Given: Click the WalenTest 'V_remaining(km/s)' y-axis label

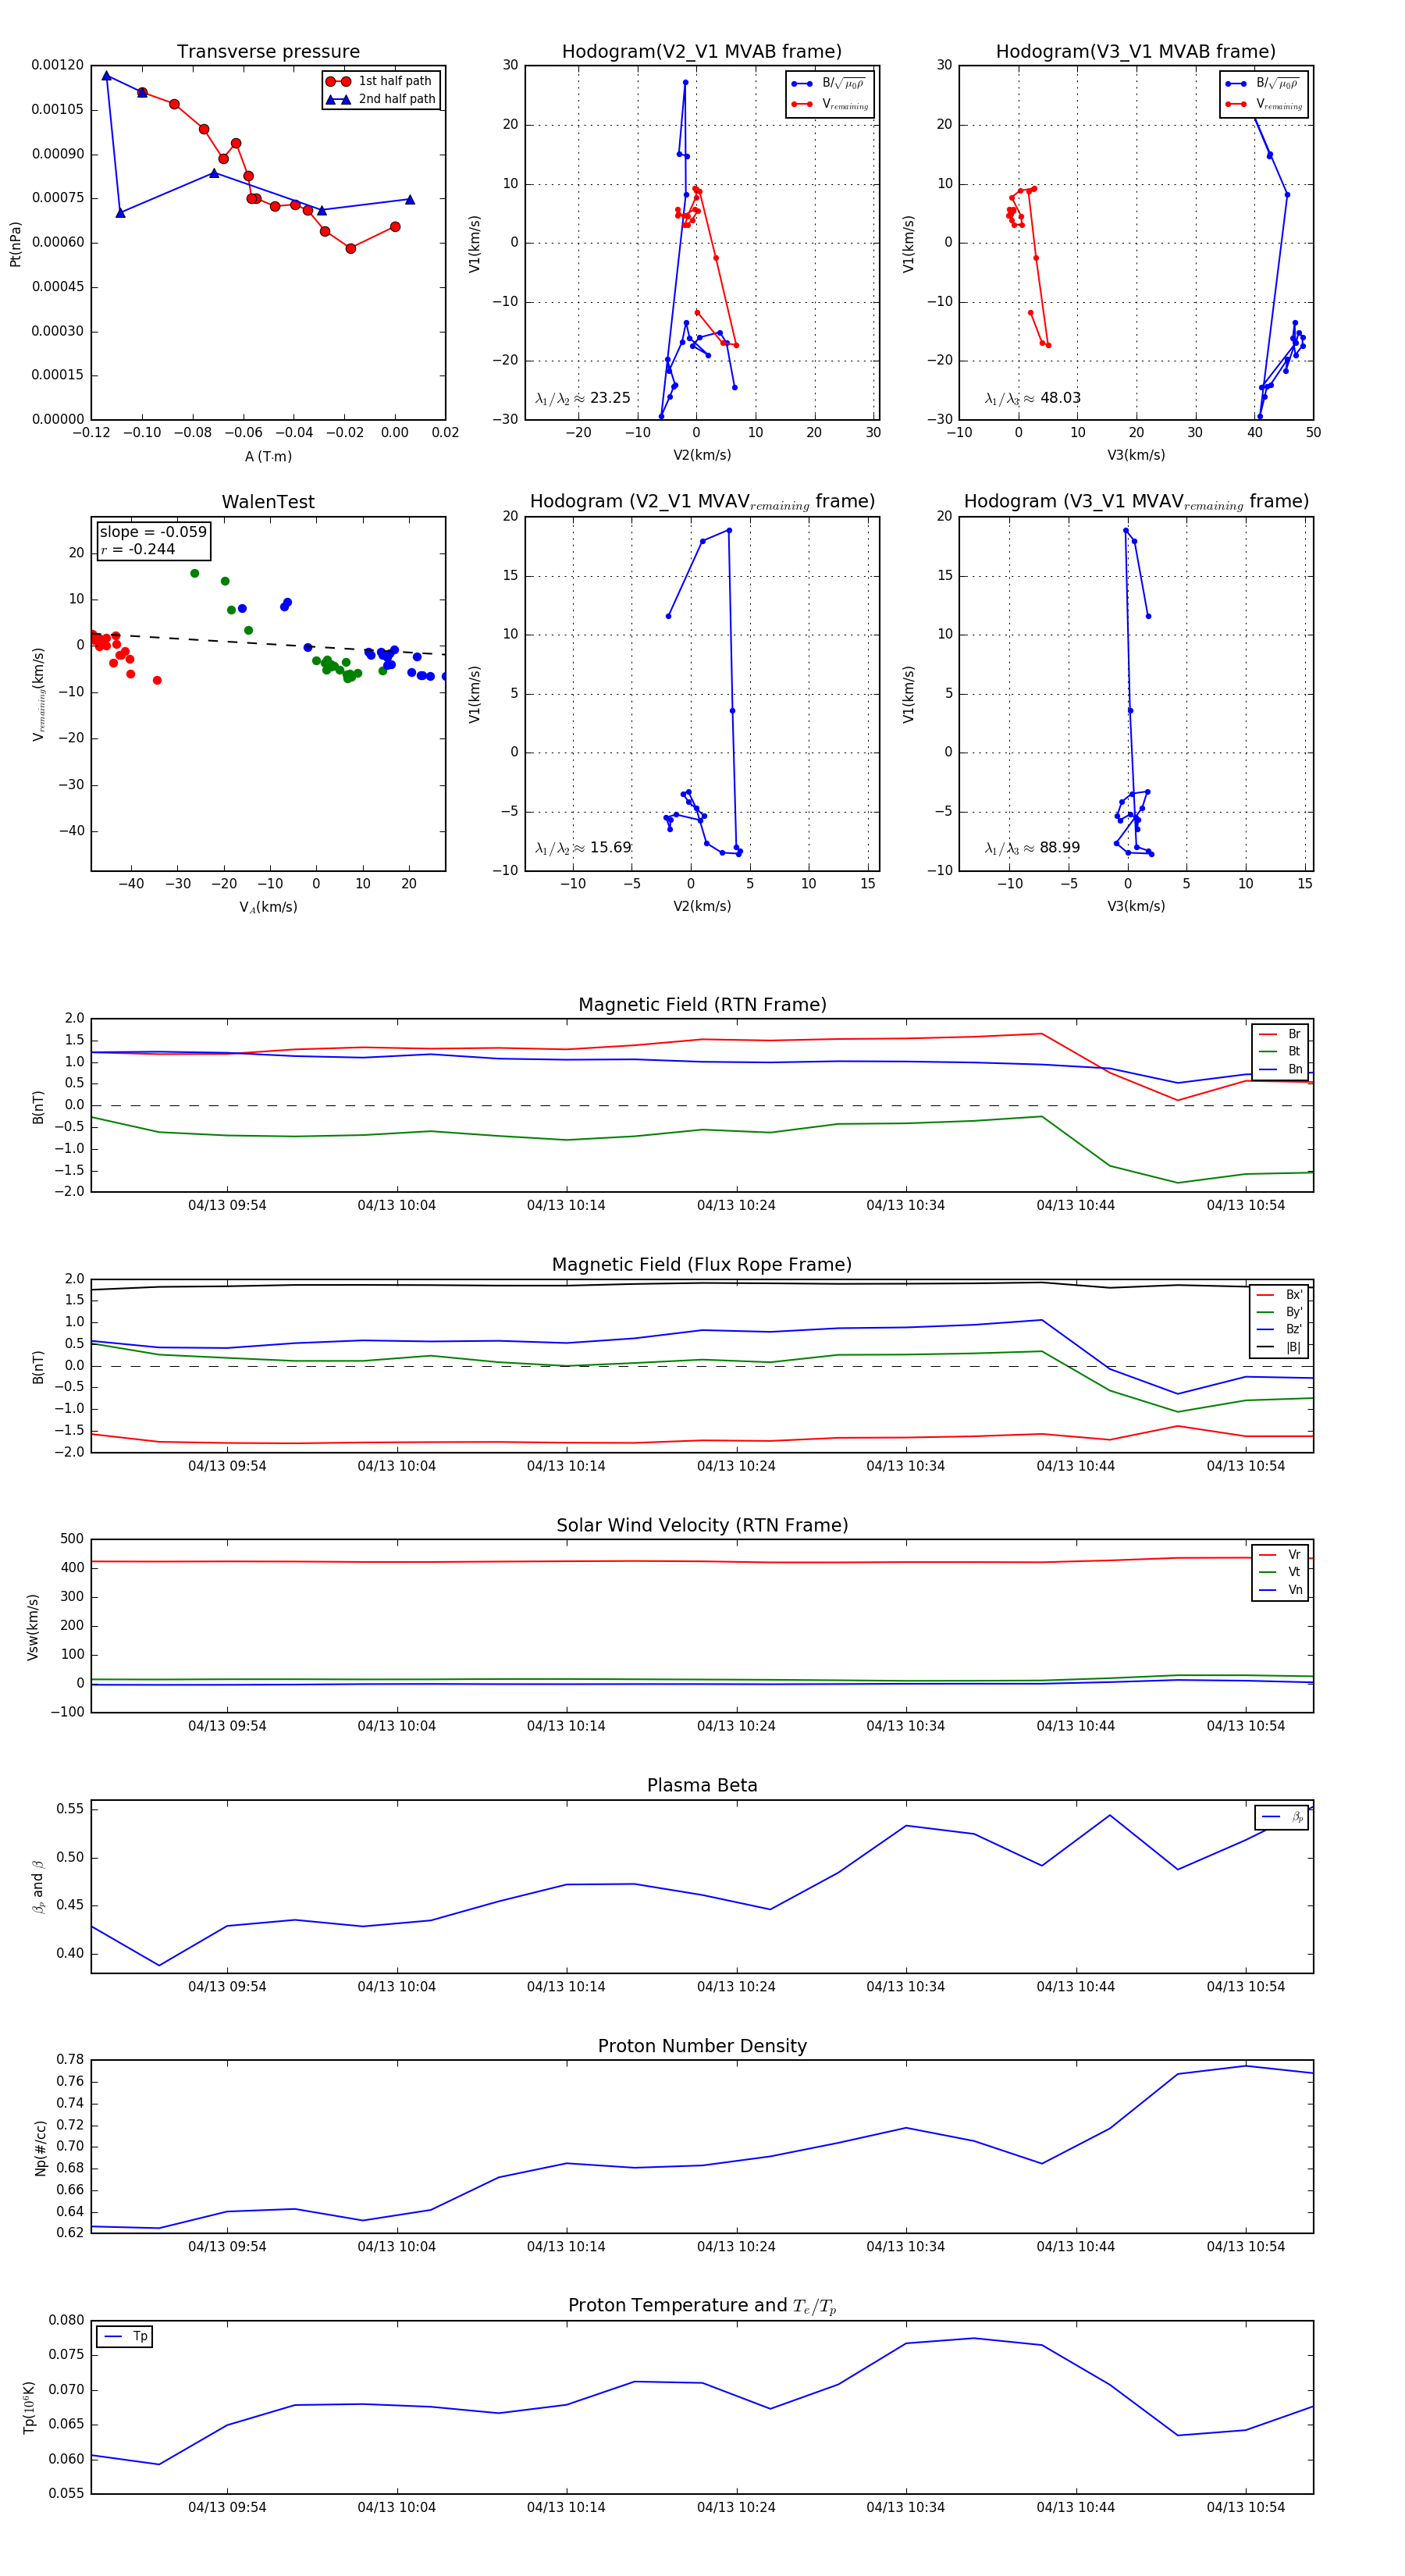Looking at the screenshot, I should 38,695.
